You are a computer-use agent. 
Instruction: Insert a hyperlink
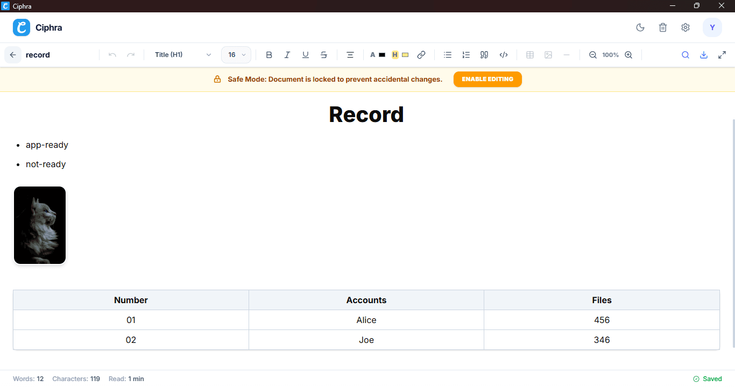click(x=421, y=54)
